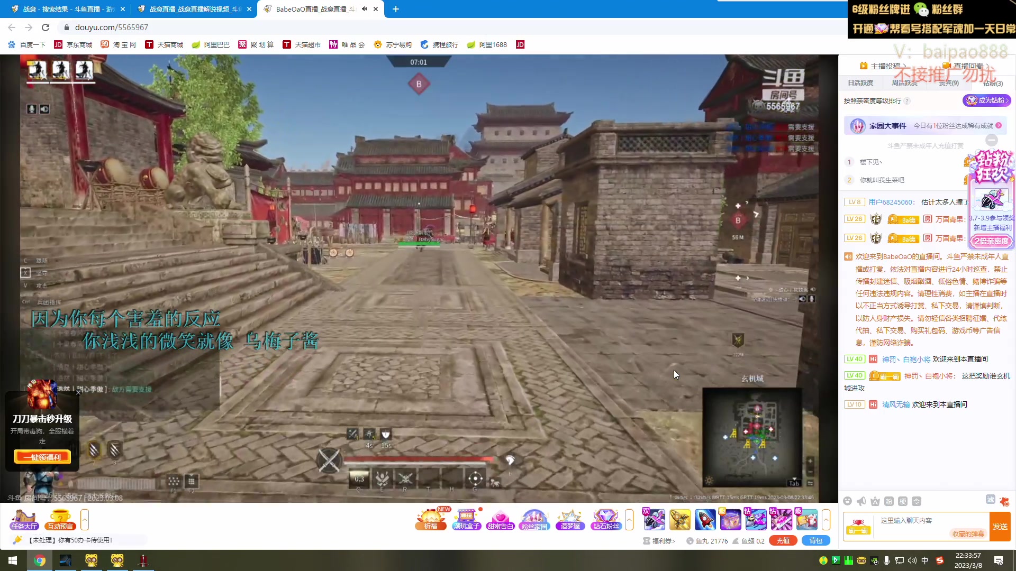Open a new browser tab
1016x571 pixels.
pos(396,9)
